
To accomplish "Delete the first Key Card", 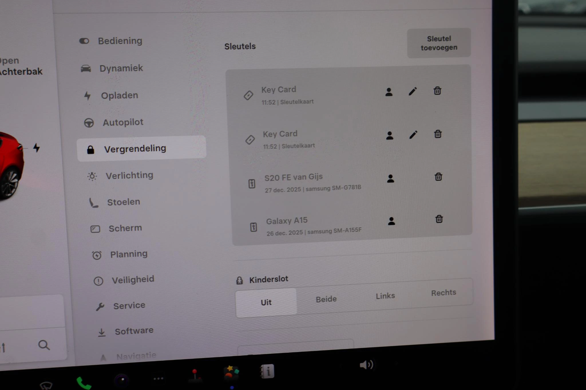I will click(437, 91).
